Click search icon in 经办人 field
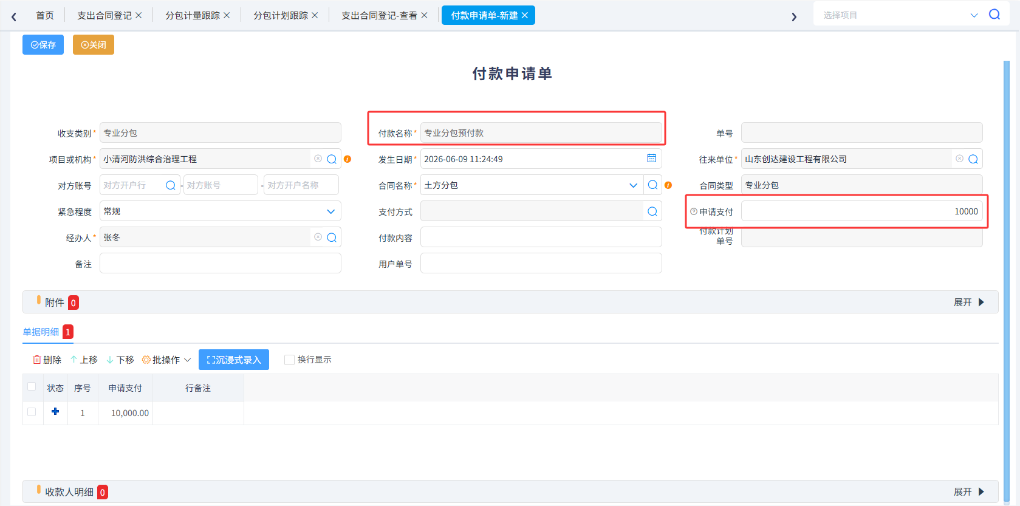 click(332, 238)
